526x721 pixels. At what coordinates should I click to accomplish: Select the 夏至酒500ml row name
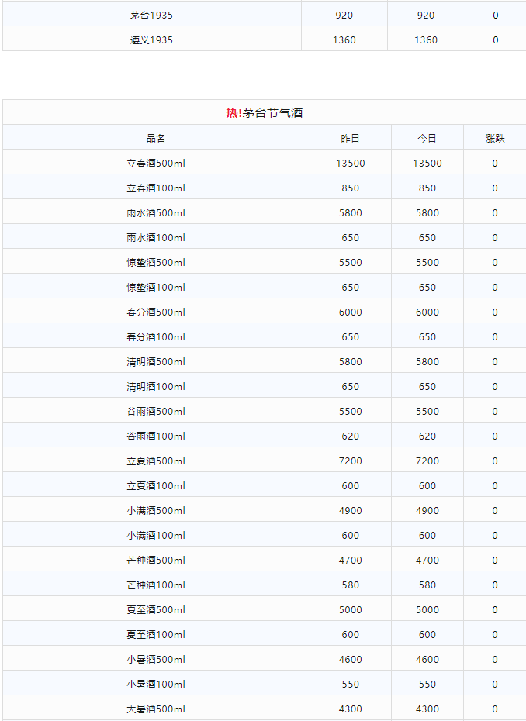pyautogui.click(x=156, y=610)
